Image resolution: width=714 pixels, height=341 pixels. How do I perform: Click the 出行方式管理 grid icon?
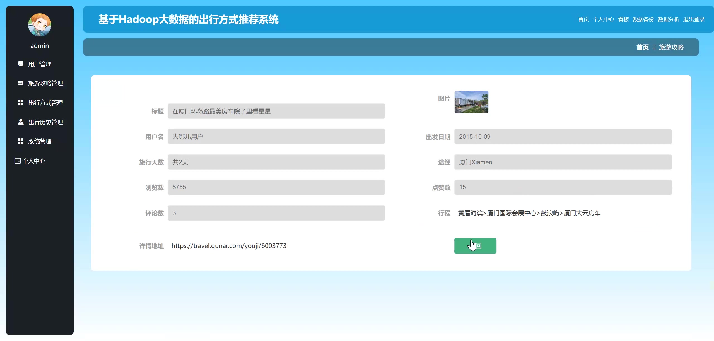(x=21, y=103)
